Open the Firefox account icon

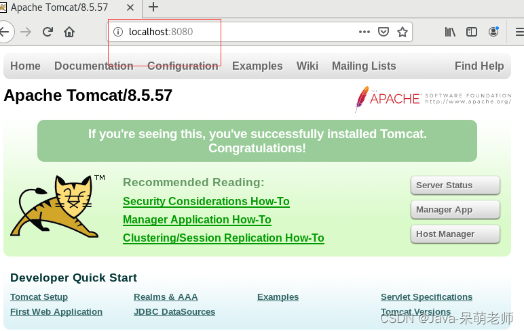493,32
